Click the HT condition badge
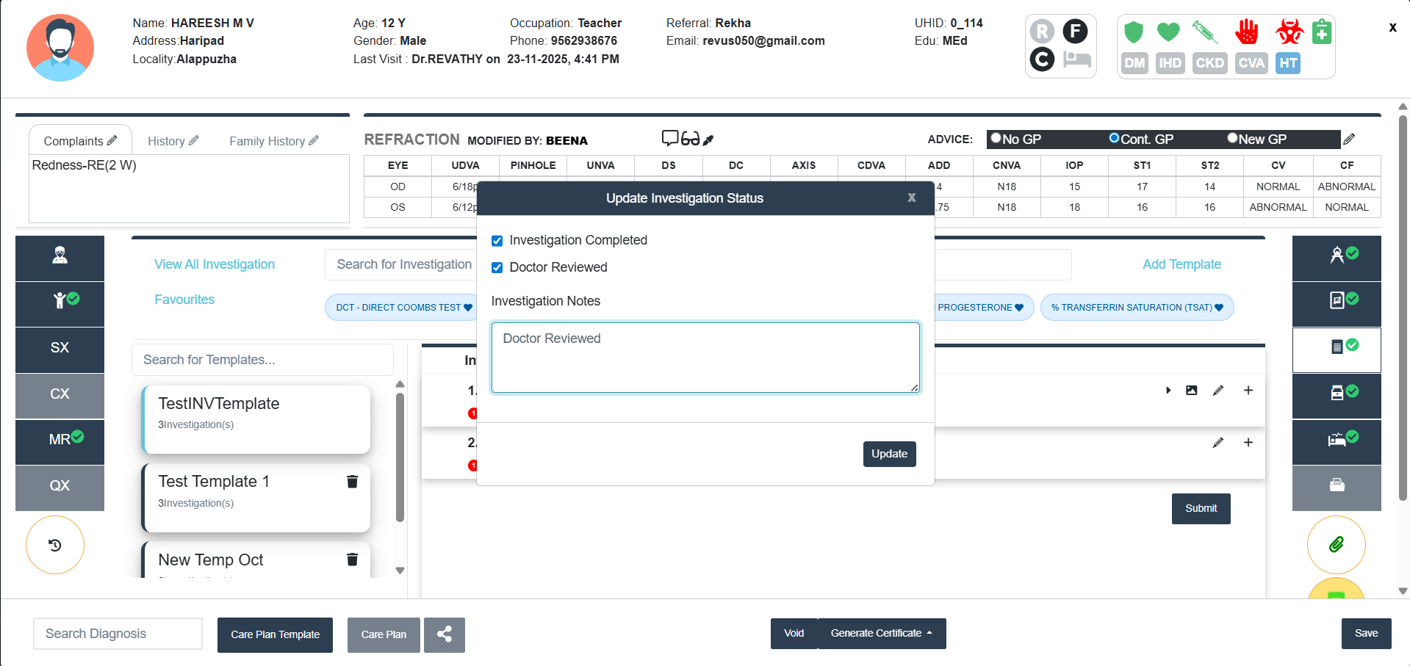The image size is (1410, 666). (x=1287, y=63)
